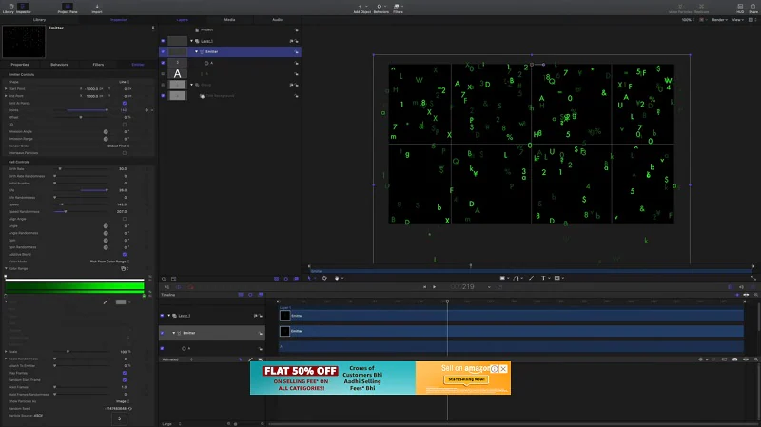Screen dimensions: 761x427
Task: Expand the Start Point disclosure triangle
Action: click(x=6, y=88)
